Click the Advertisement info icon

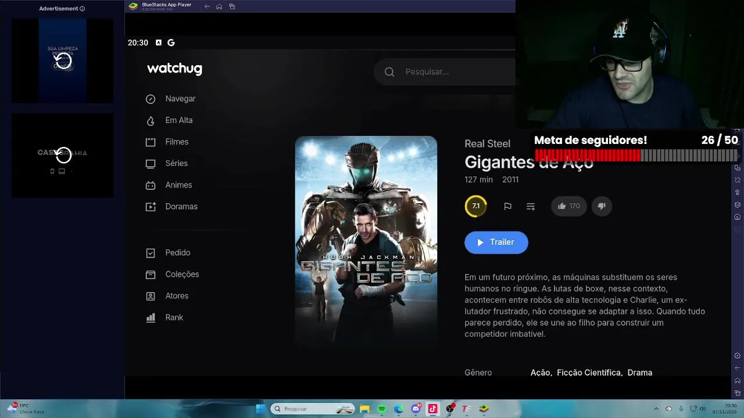coord(82,9)
